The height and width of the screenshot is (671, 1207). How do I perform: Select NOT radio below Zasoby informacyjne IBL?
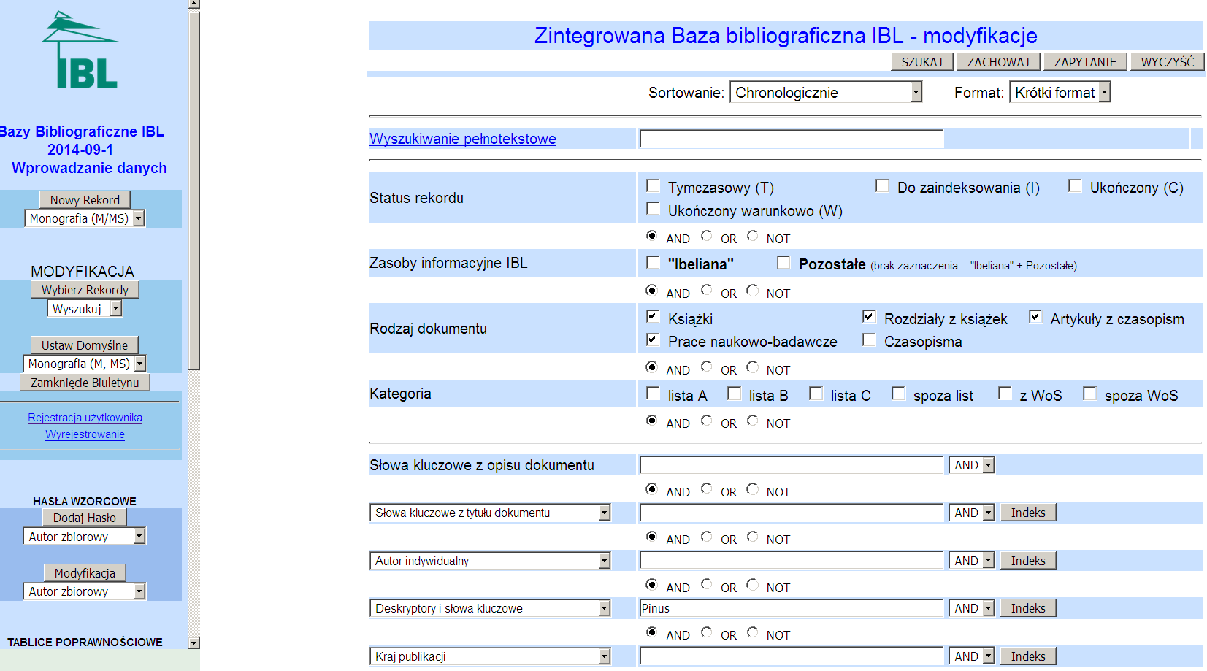(x=752, y=291)
